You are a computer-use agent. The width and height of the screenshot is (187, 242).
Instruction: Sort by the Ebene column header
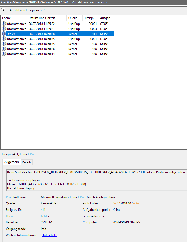pos(14,18)
